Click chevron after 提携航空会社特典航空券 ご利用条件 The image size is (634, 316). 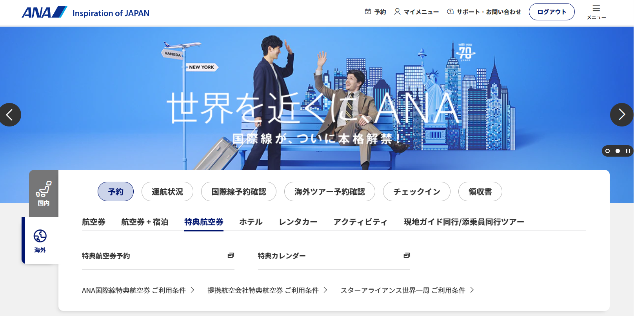point(325,290)
